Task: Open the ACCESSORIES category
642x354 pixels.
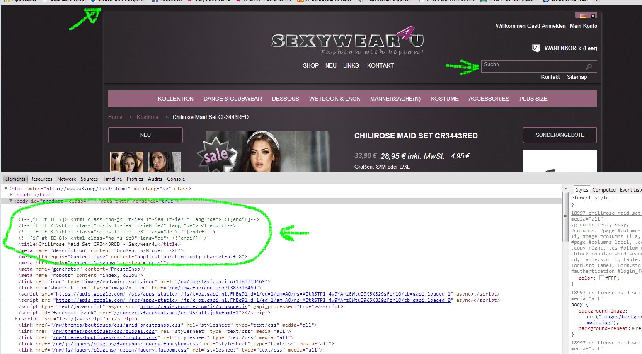Action: coord(489,99)
